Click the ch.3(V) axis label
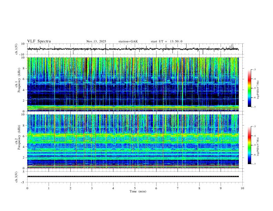 pos(17,177)
